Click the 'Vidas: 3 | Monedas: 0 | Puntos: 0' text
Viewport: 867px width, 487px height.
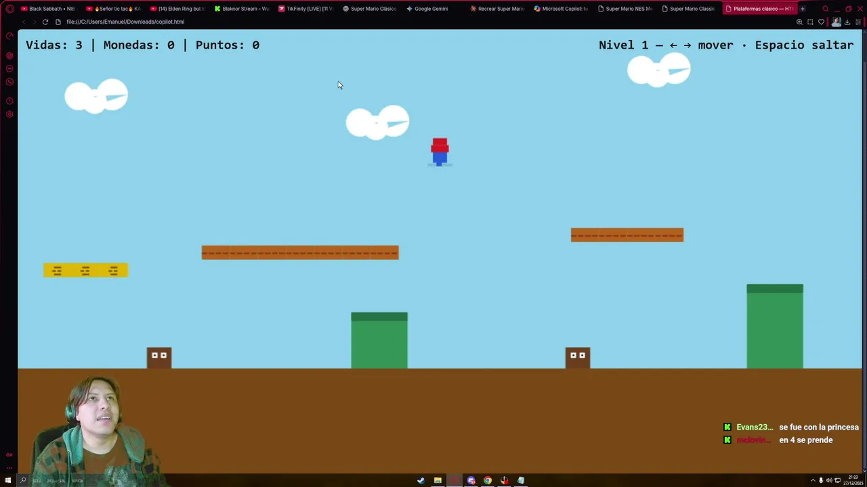click(142, 45)
